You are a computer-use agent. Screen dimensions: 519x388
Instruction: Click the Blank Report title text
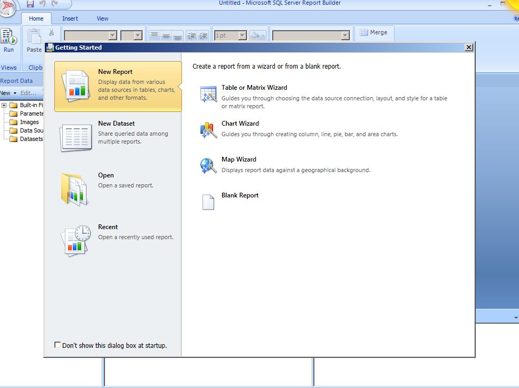(240, 195)
